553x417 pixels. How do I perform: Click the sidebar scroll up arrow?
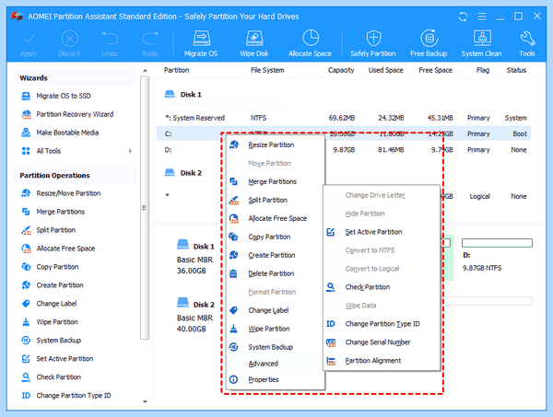[145, 71]
